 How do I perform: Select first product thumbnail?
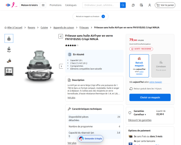pos(9,38)
